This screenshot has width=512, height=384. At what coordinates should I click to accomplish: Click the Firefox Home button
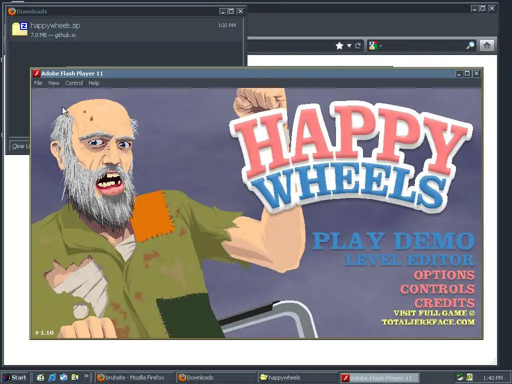coord(487,45)
